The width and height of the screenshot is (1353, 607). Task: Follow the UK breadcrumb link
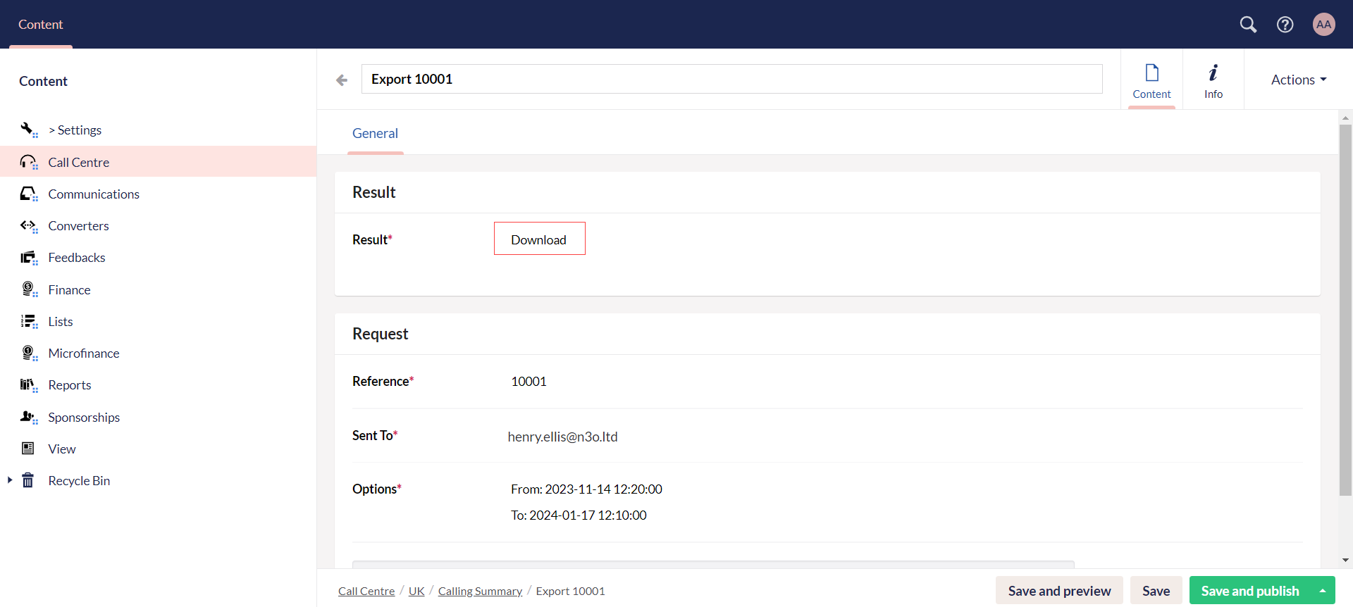click(x=416, y=591)
